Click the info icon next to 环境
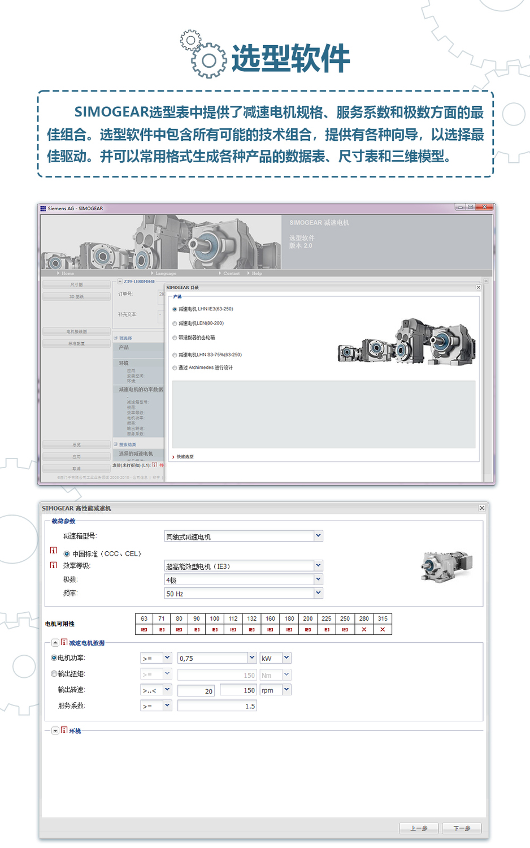The height and width of the screenshot is (848, 530). pos(64,730)
